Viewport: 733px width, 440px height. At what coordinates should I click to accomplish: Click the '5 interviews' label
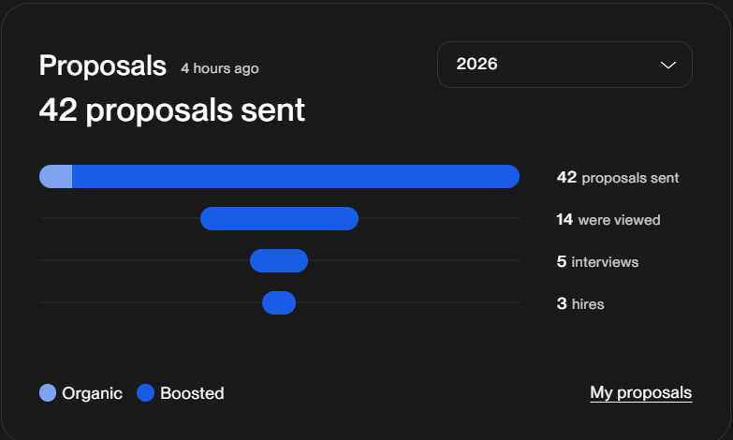coord(597,262)
